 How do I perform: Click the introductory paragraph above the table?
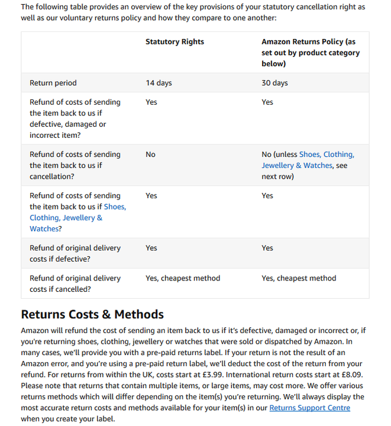tap(193, 12)
